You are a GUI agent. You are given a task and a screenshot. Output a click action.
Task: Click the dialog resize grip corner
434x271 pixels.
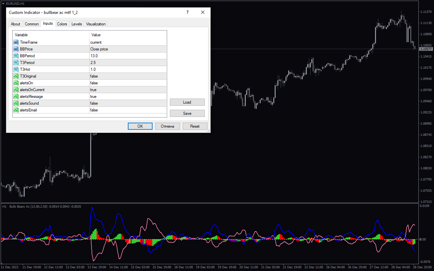coord(209,131)
